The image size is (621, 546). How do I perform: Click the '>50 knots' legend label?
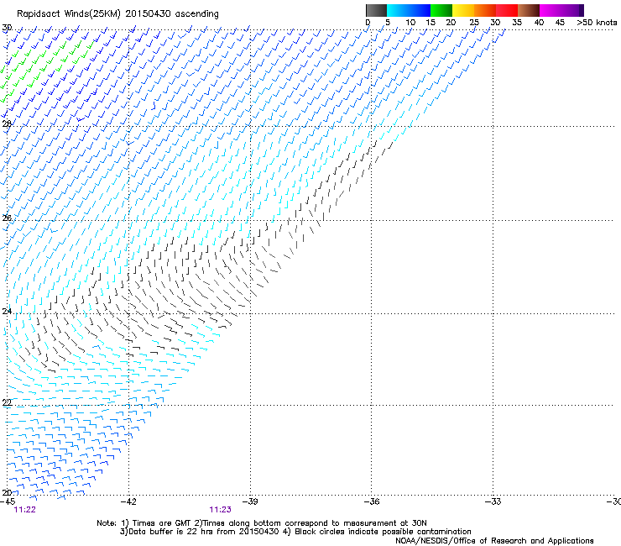(x=597, y=23)
